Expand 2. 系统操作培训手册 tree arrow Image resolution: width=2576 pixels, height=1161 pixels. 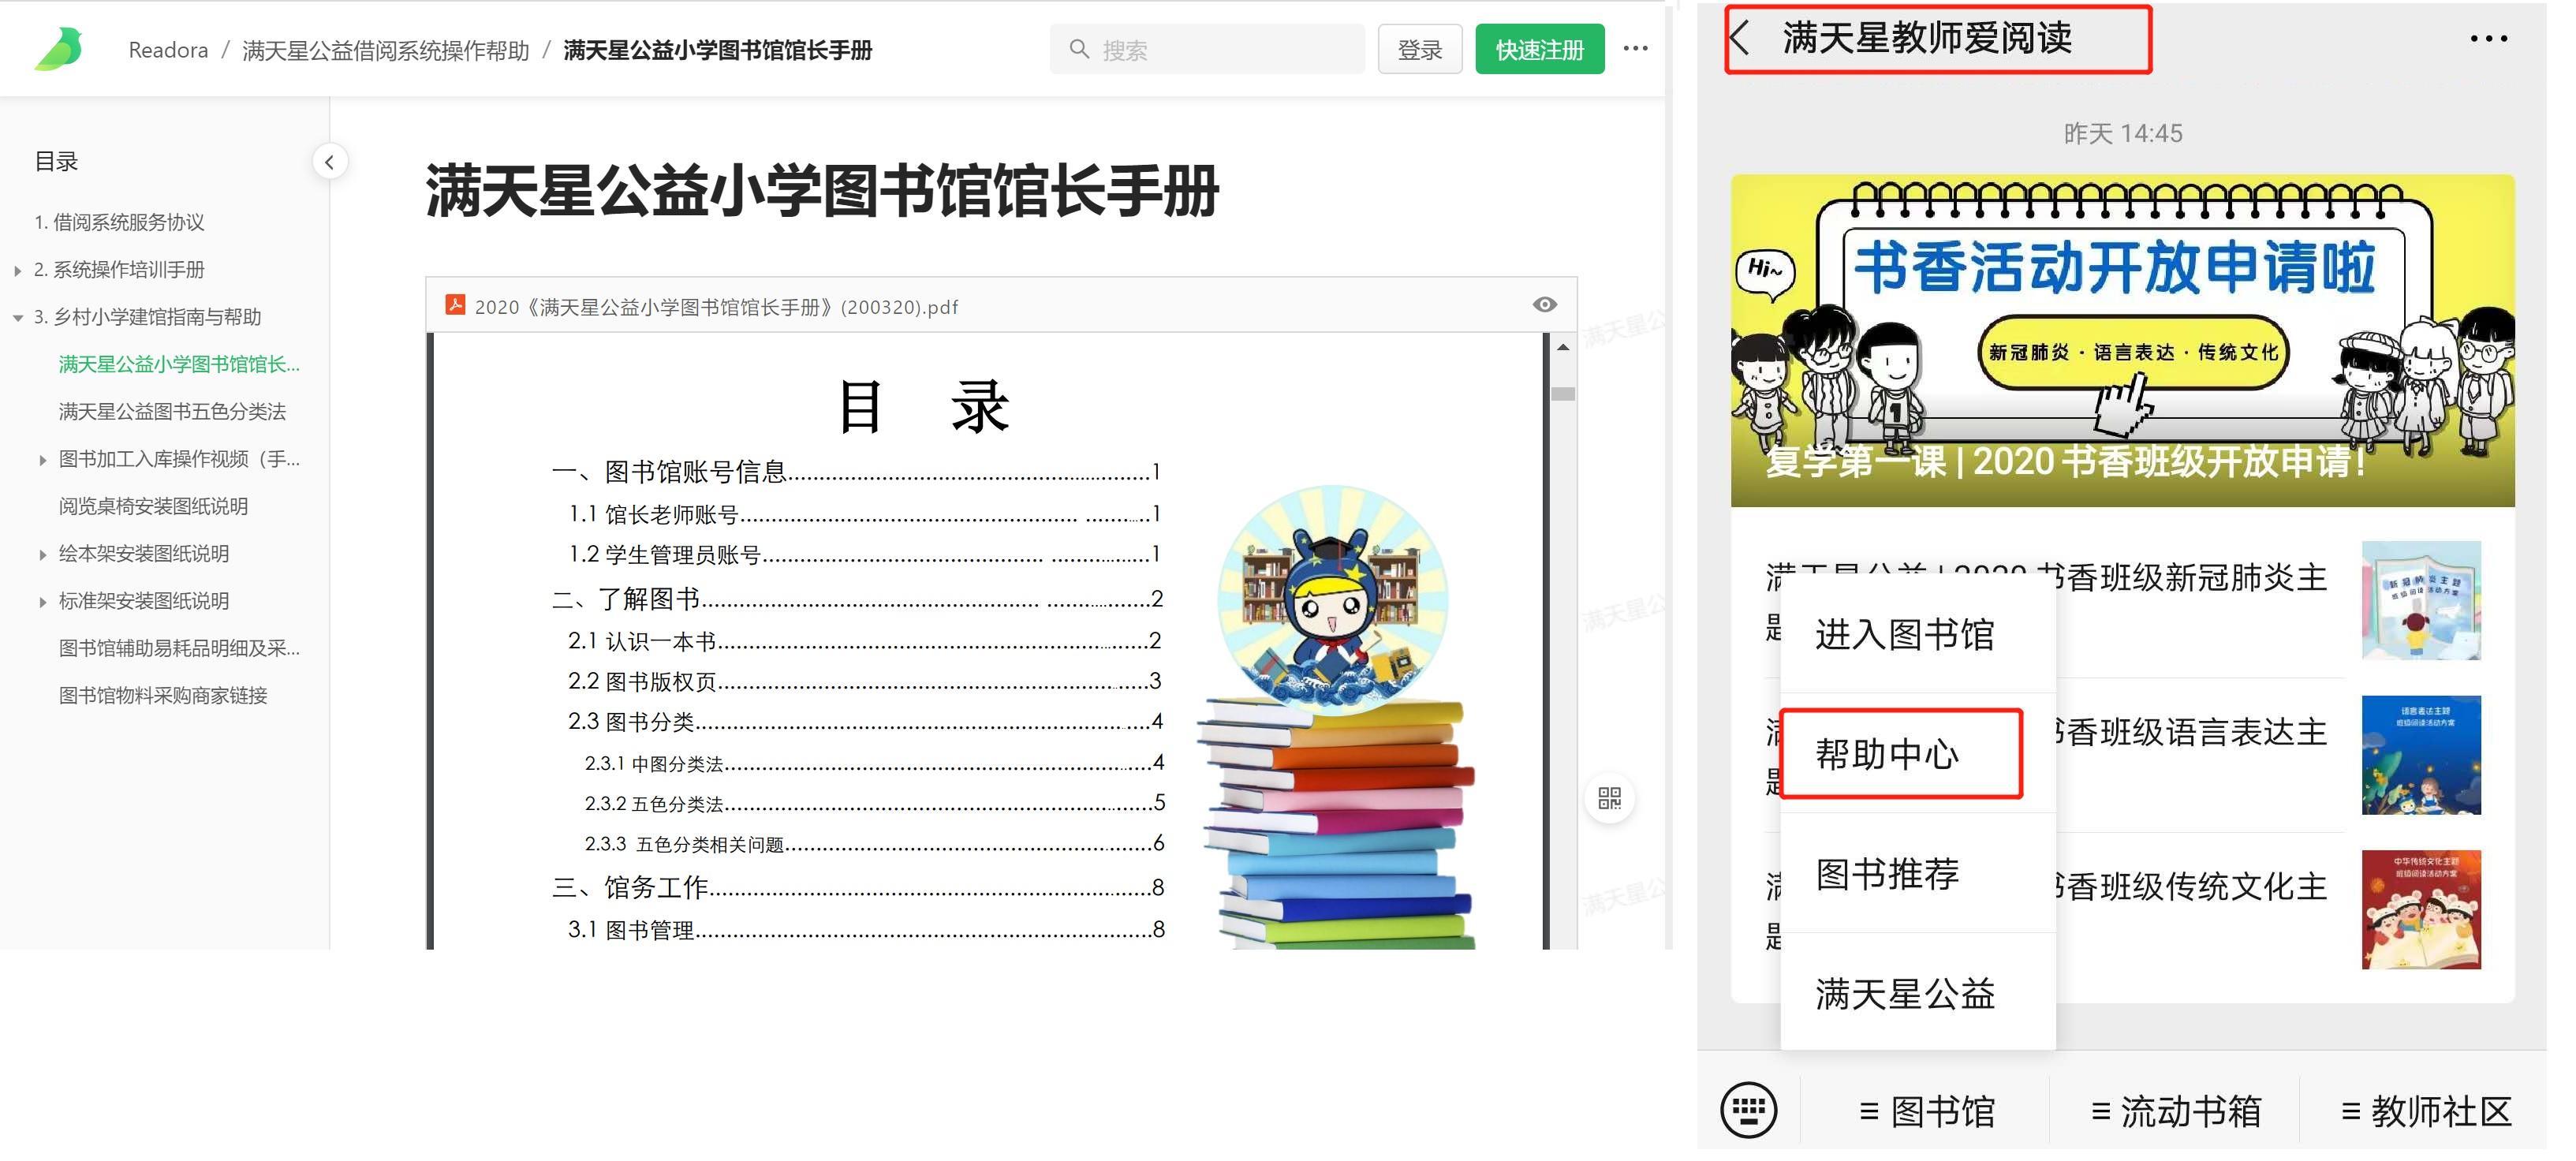[18, 270]
